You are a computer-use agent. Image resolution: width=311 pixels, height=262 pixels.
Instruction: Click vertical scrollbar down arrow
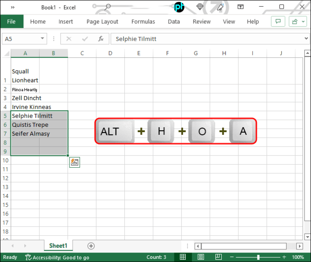[x=307, y=237]
